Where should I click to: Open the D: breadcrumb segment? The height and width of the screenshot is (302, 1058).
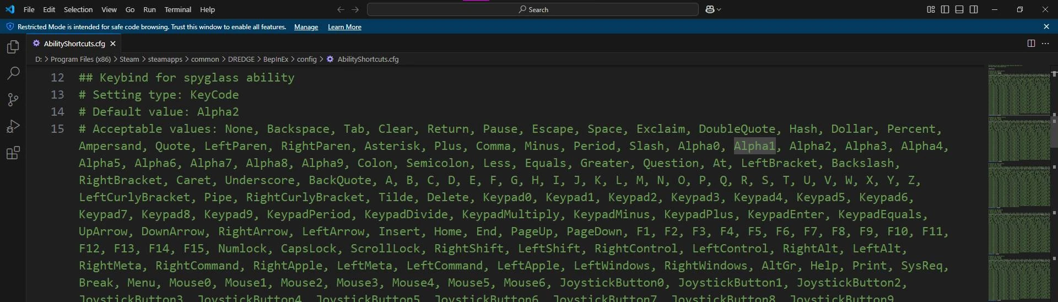pos(38,59)
